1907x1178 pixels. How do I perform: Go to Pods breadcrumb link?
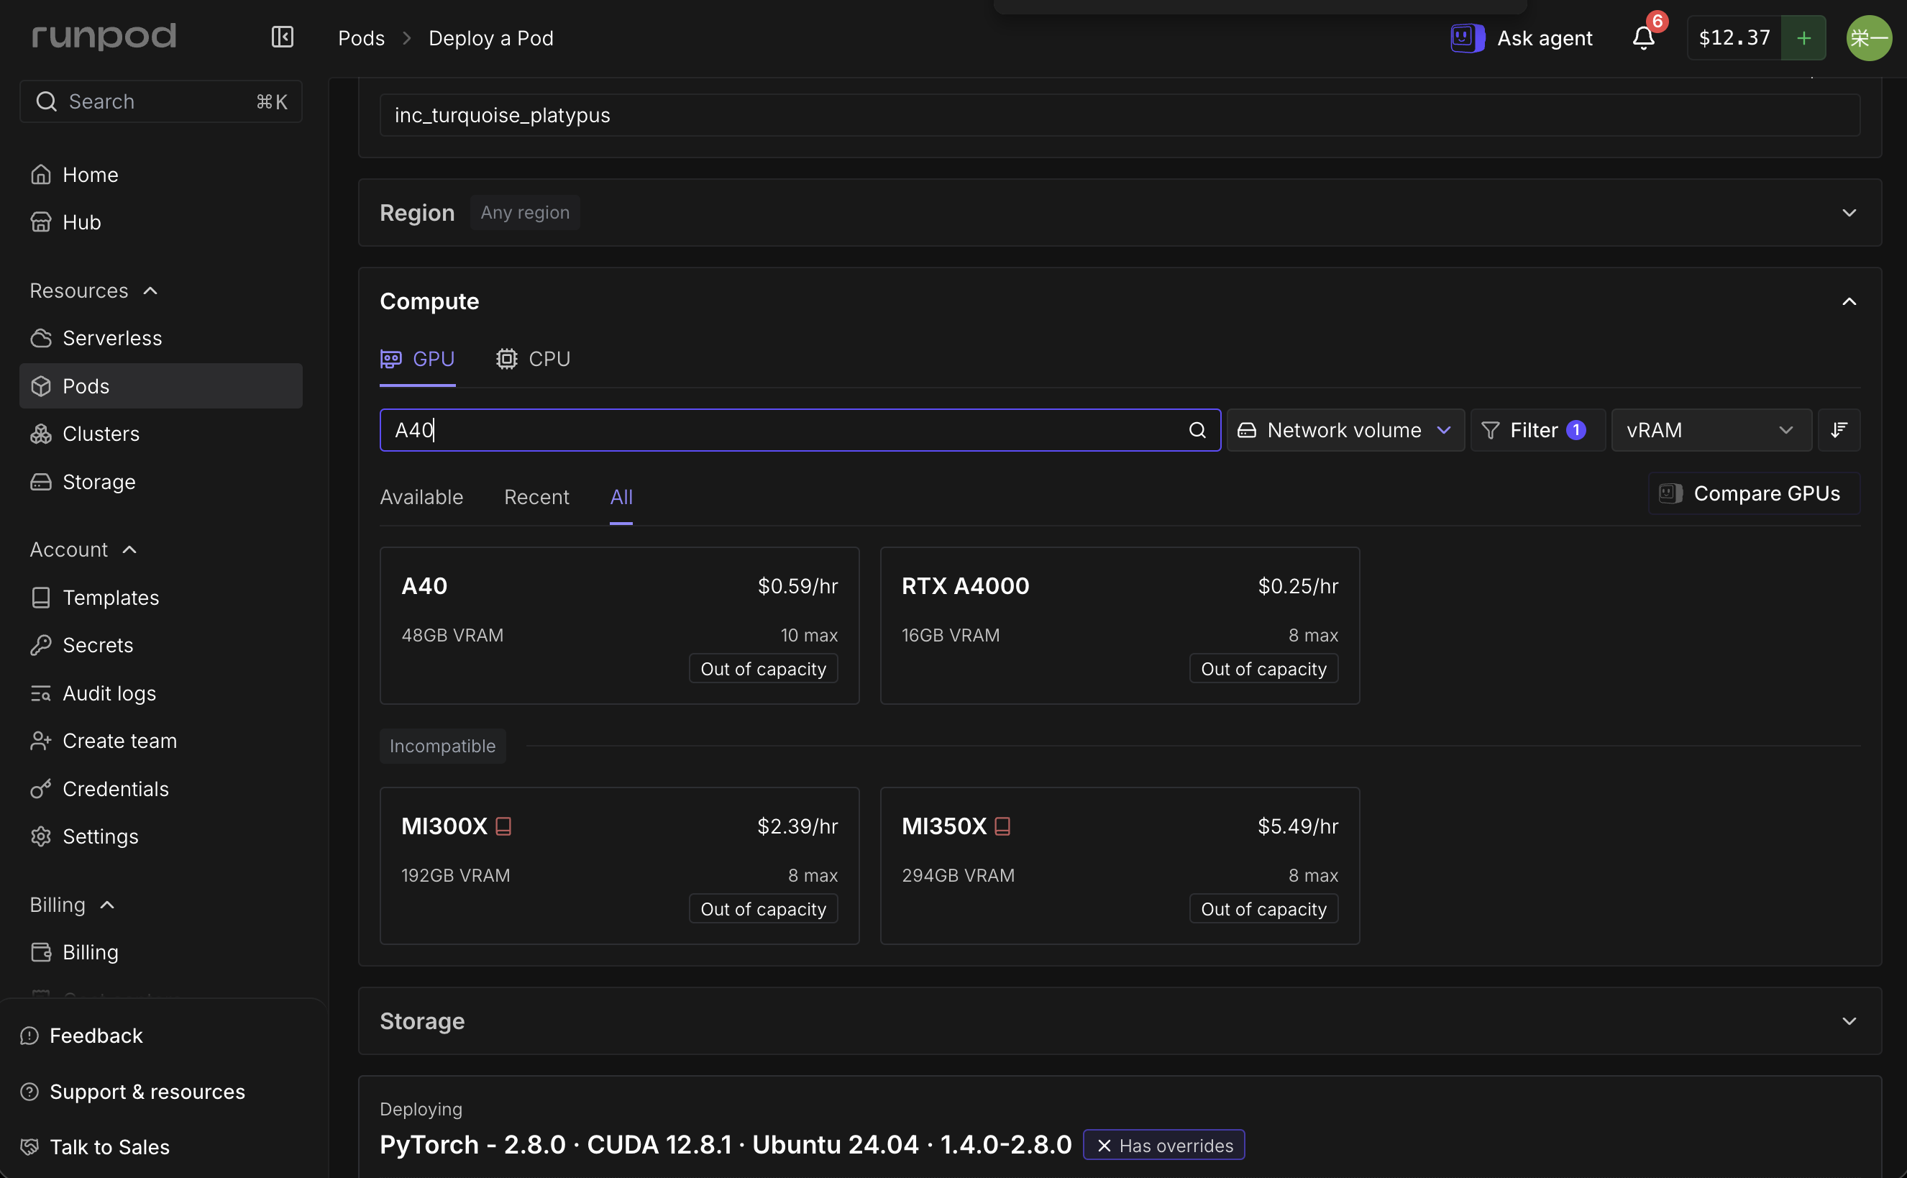coord(362,37)
